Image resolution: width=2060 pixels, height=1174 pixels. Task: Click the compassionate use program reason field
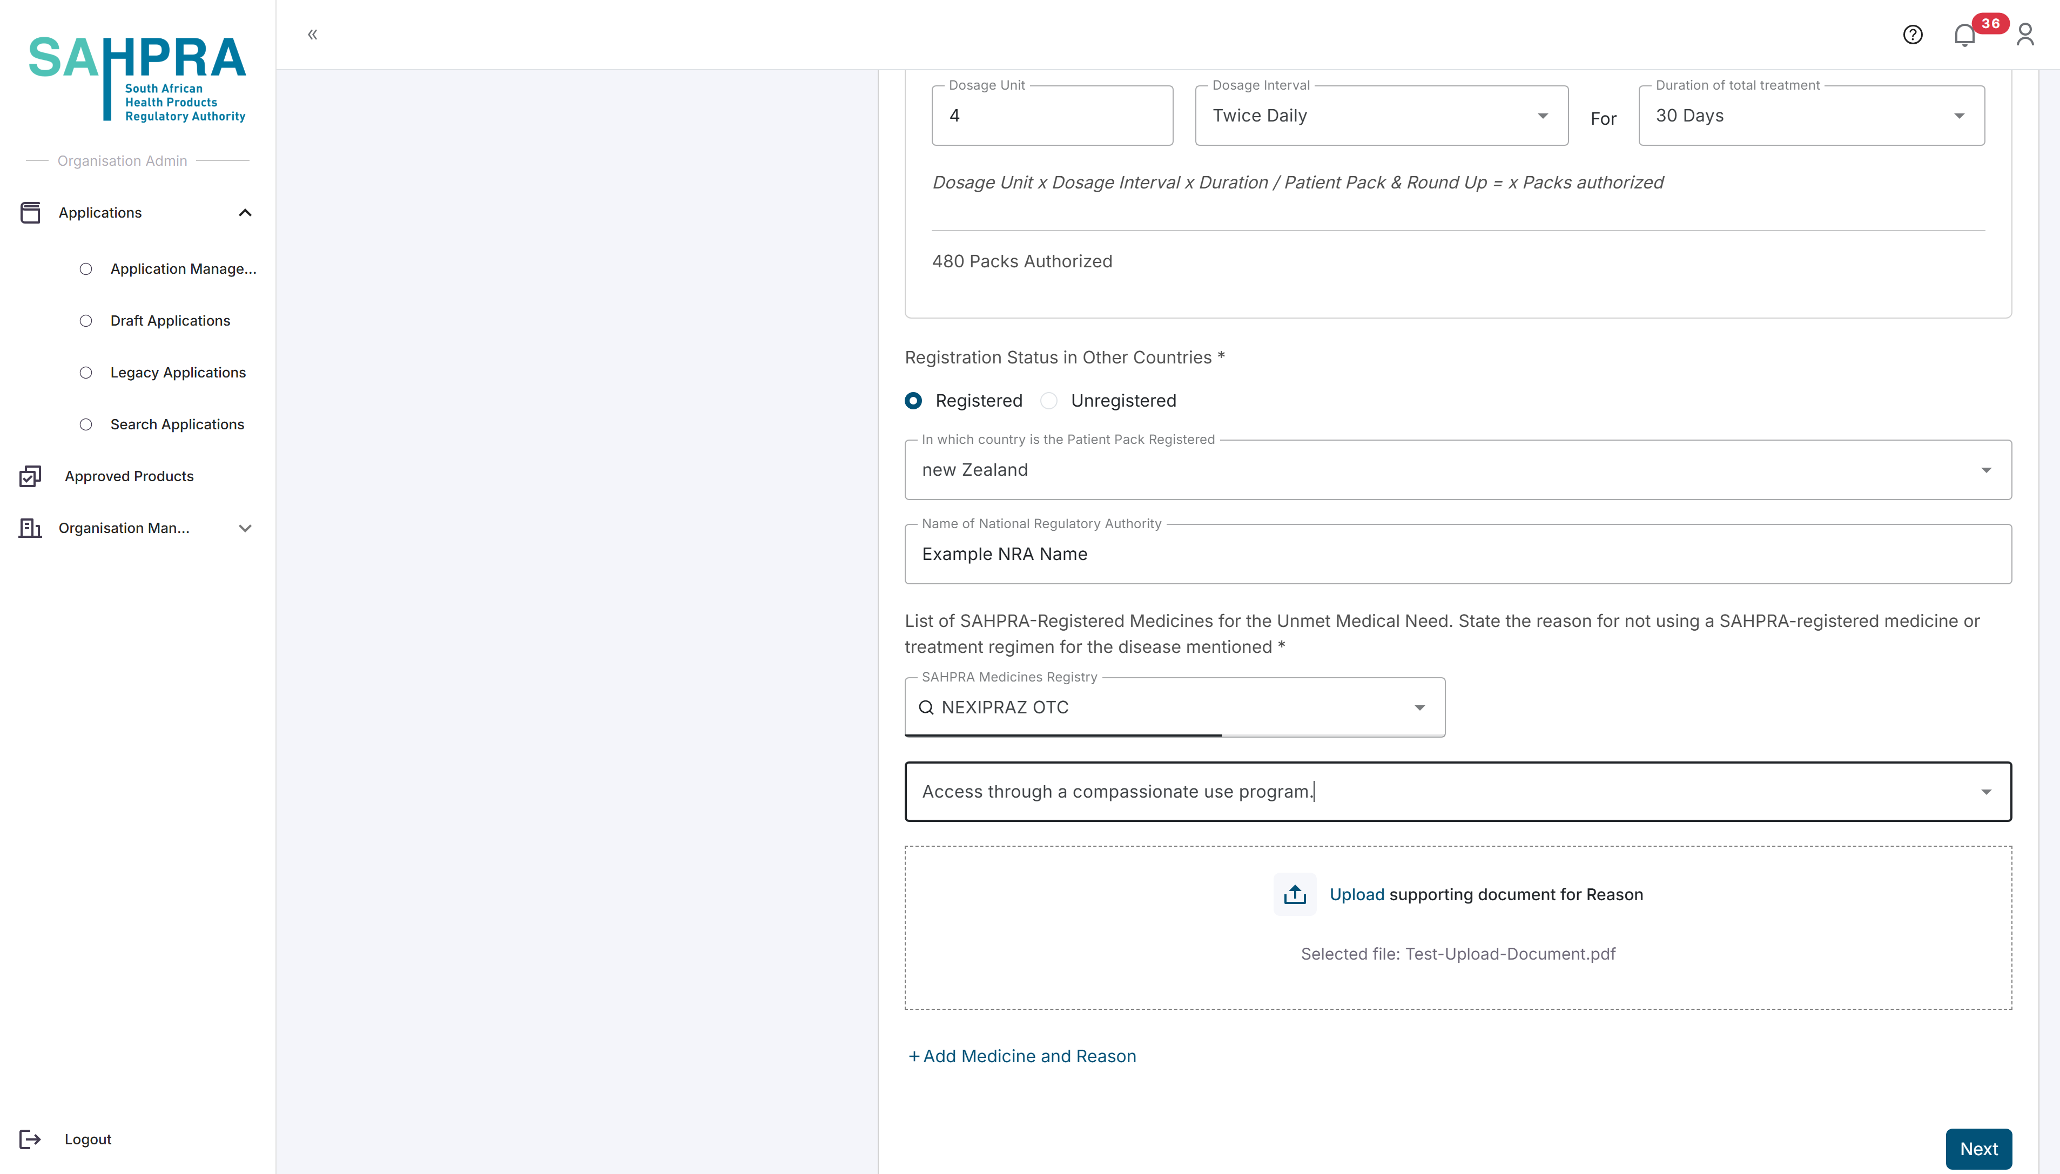pyautogui.click(x=1458, y=793)
